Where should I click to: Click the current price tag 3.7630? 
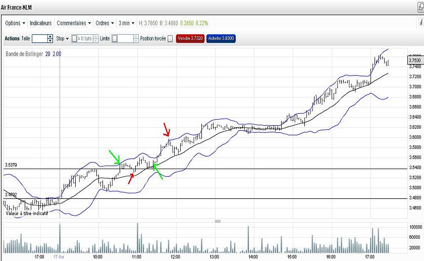[x=415, y=60]
